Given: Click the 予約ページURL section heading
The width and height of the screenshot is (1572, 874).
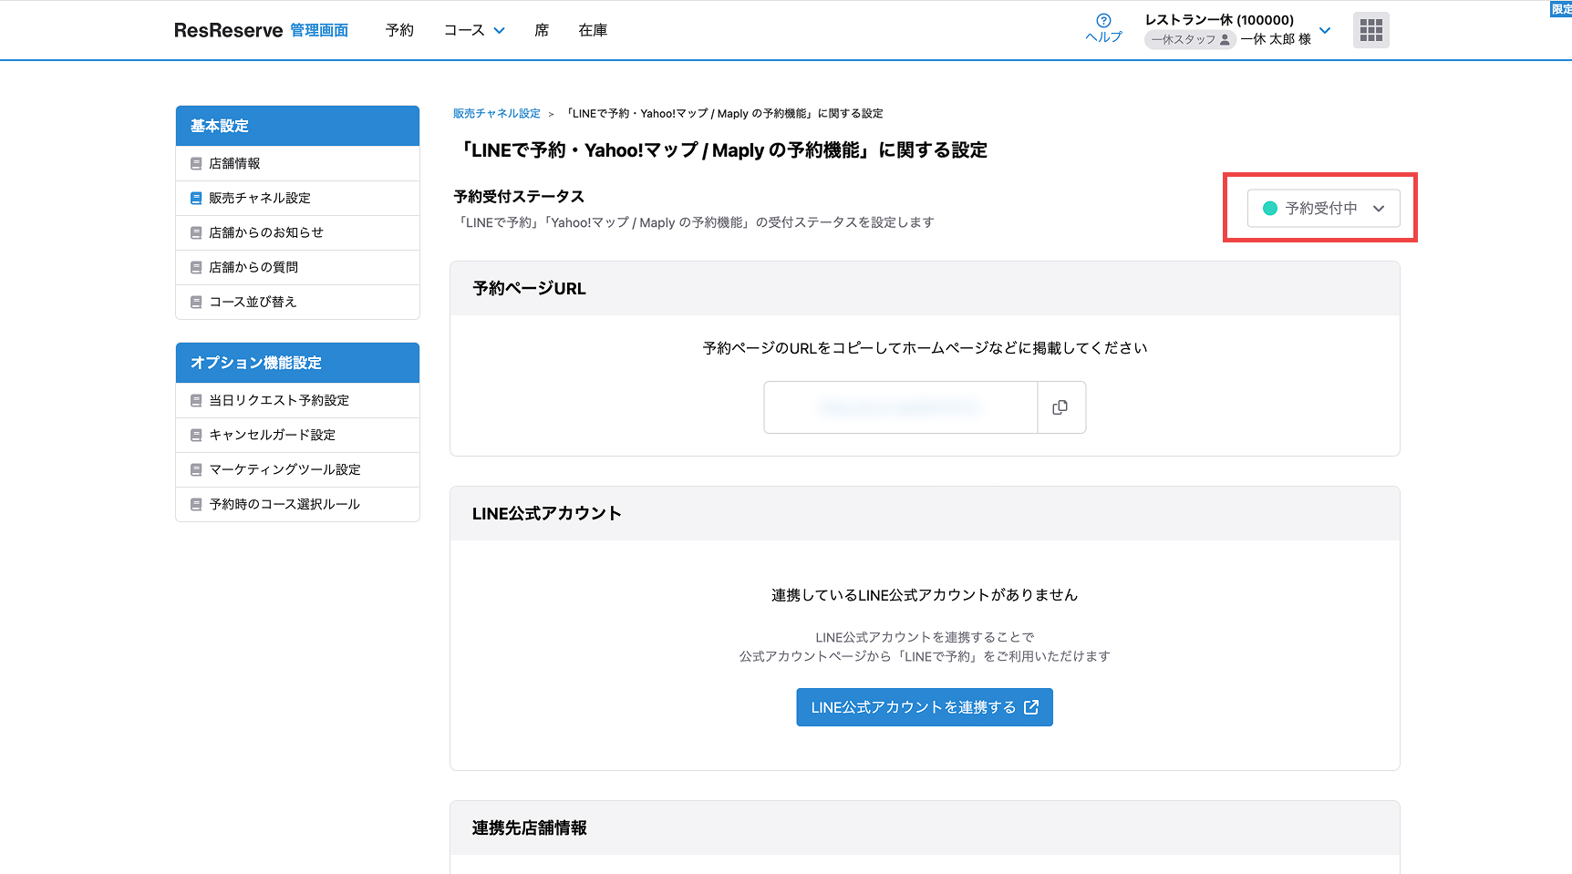Looking at the screenshot, I should (x=529, y=289).
